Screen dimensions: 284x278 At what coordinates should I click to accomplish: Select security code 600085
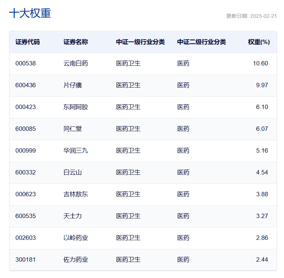coord(25,129)
